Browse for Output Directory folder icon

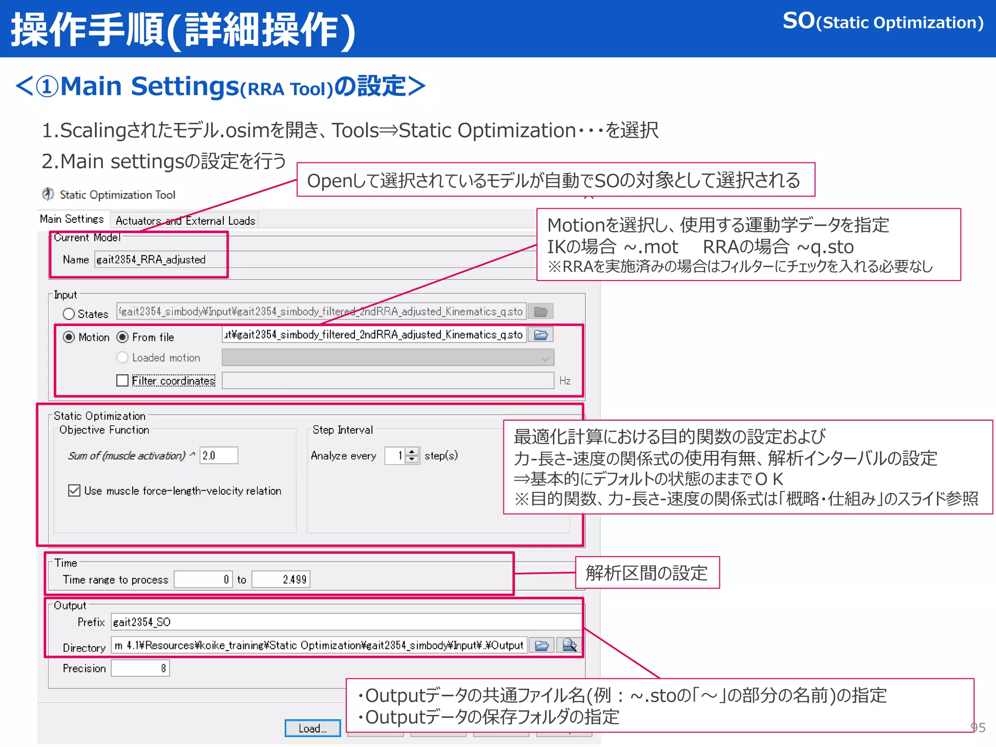tap(542, 645)
